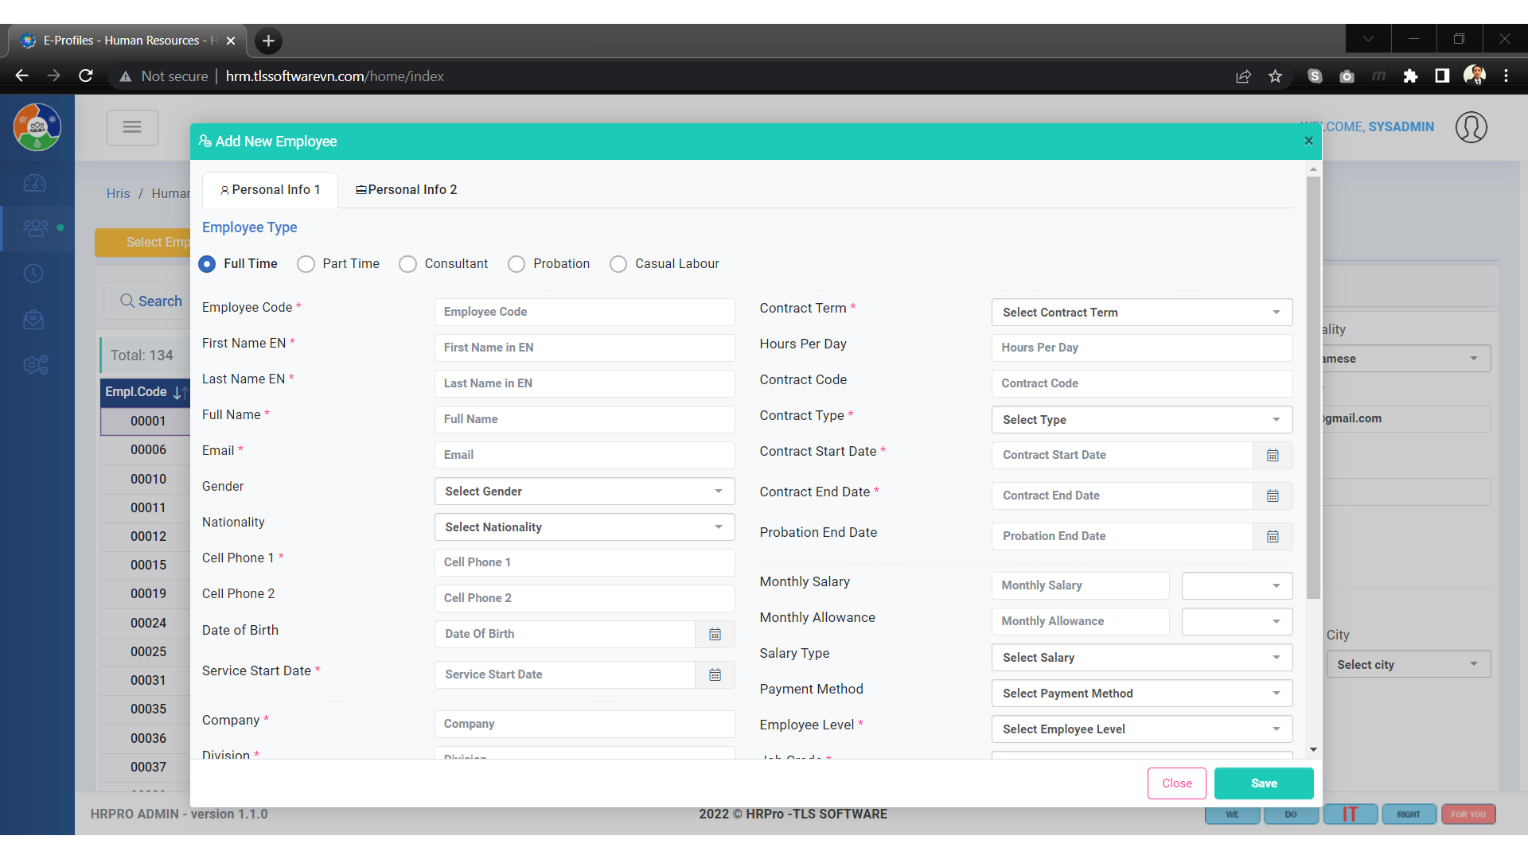This screenshot has width=1528, height=859.
Task: Switch to the Personal Info 2 tab
Action: click(406, 189)
